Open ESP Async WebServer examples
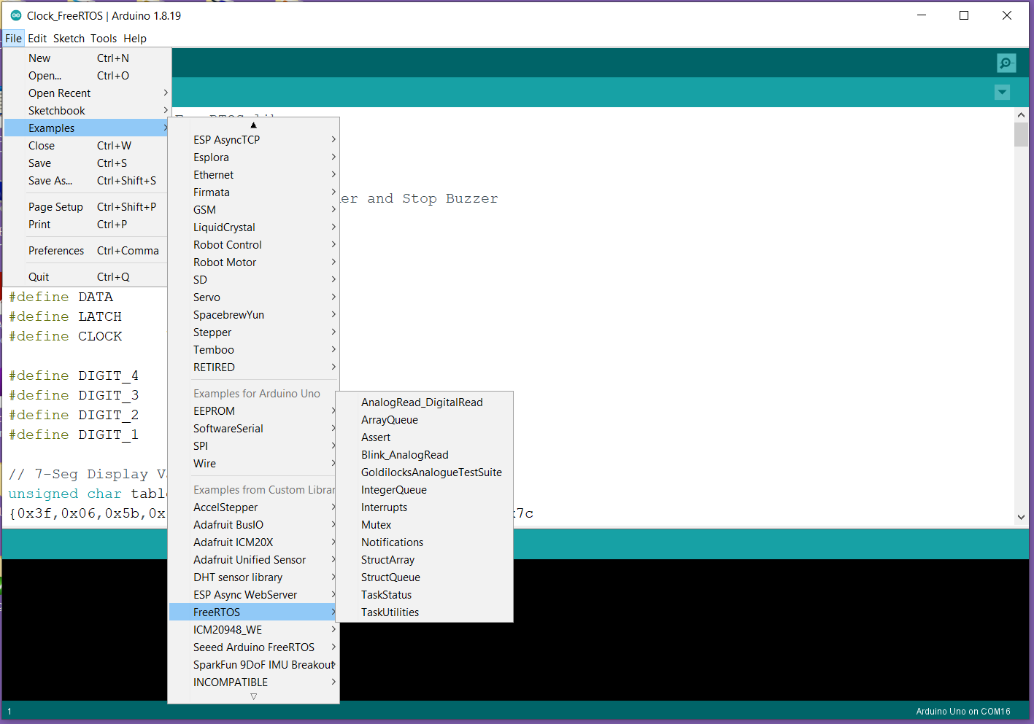Image resolution: width=1034 pixels, height=724 pixels. coord(254,595)
